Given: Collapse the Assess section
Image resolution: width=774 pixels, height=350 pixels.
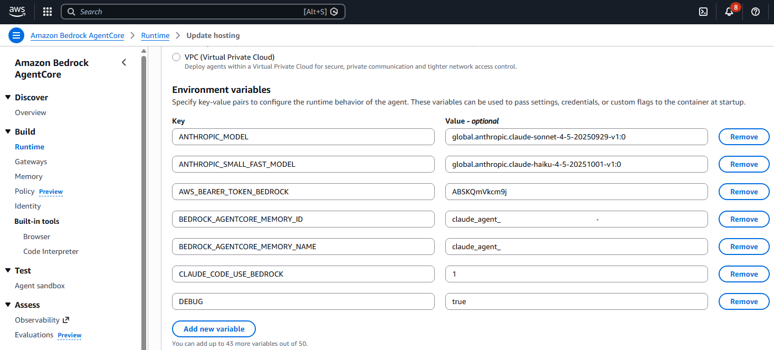Looking at the screenshot, I should (x=8, y=305).
